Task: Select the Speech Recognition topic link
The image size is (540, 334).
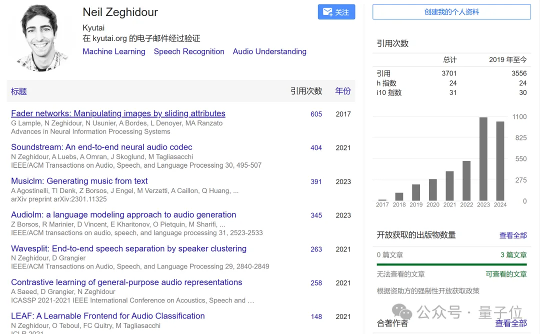Action: click(x=189, y=51)
